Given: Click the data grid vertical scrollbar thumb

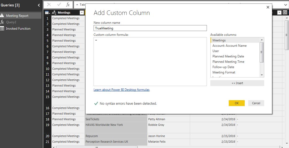Looking at the screenshot, I should tap(287, 35).
